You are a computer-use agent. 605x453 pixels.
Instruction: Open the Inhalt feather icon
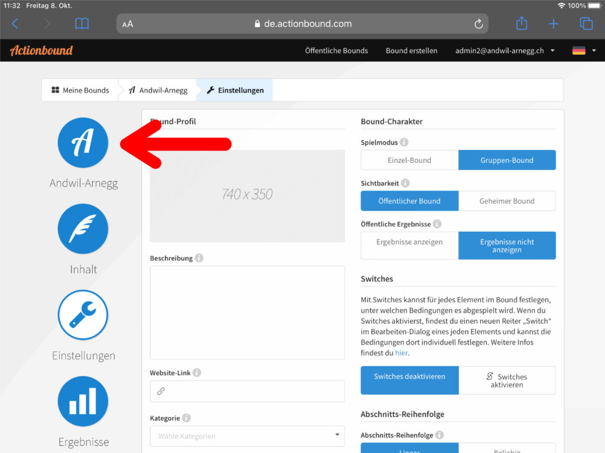(x=83, y=229)
